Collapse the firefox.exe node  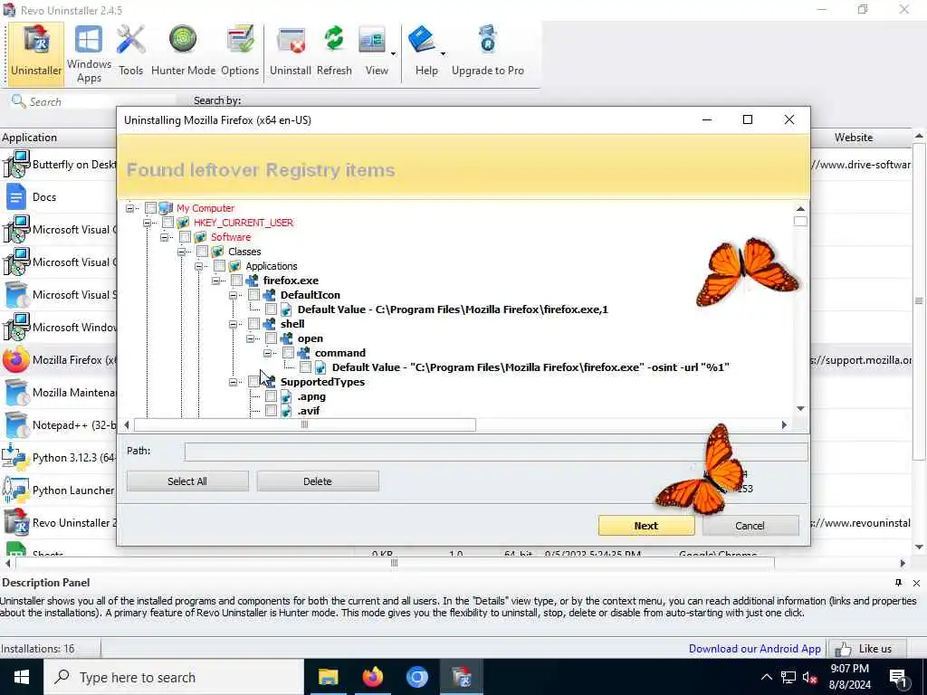click(215, 281)
